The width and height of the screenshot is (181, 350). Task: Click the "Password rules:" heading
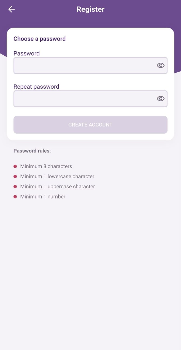coord(32,151)
